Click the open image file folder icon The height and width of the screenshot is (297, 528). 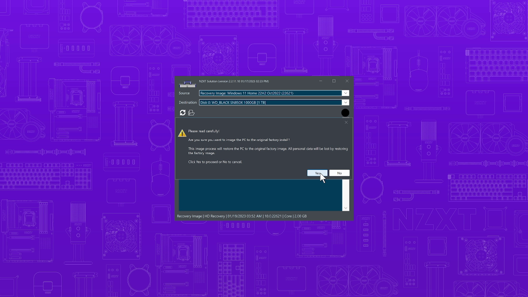191,112
